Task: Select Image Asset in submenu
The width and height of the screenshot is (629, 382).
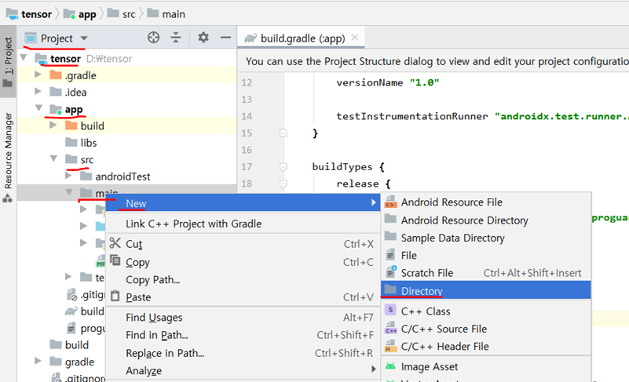Action: tap(486, 367)
